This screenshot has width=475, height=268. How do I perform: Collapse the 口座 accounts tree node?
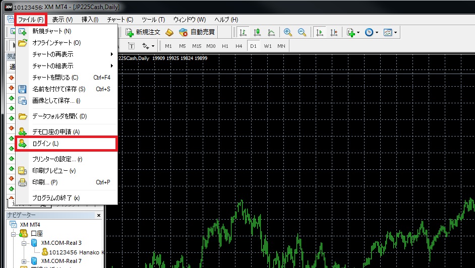(x=13, y=234)
